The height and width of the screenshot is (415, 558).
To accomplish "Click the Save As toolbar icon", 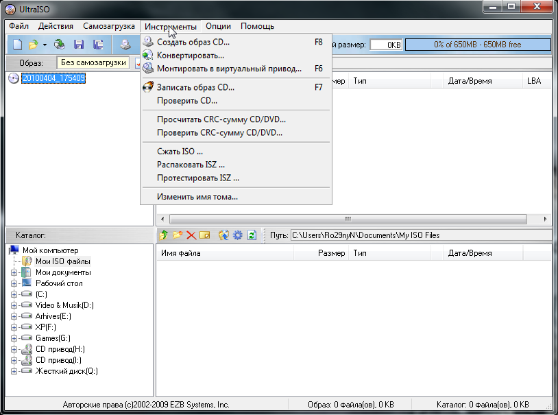I will pyautogui.click(x=98, y=45).
